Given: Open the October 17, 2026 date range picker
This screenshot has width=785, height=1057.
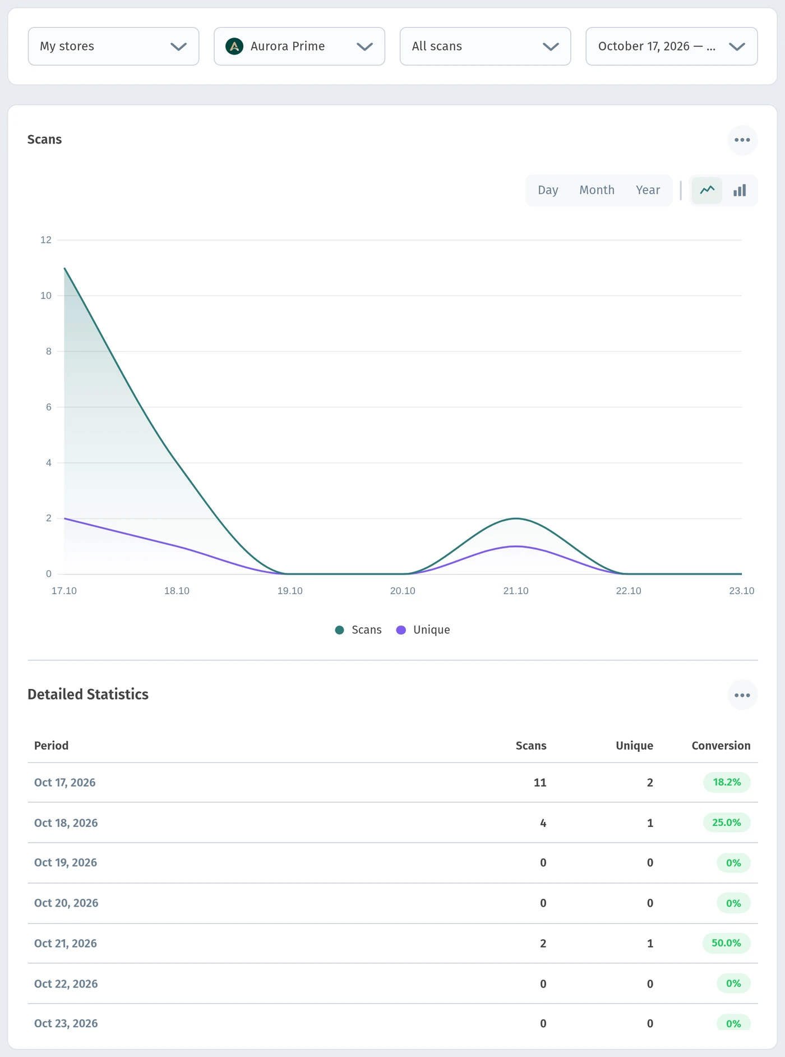Looking at the screenshot, I should tap(672, 46).
